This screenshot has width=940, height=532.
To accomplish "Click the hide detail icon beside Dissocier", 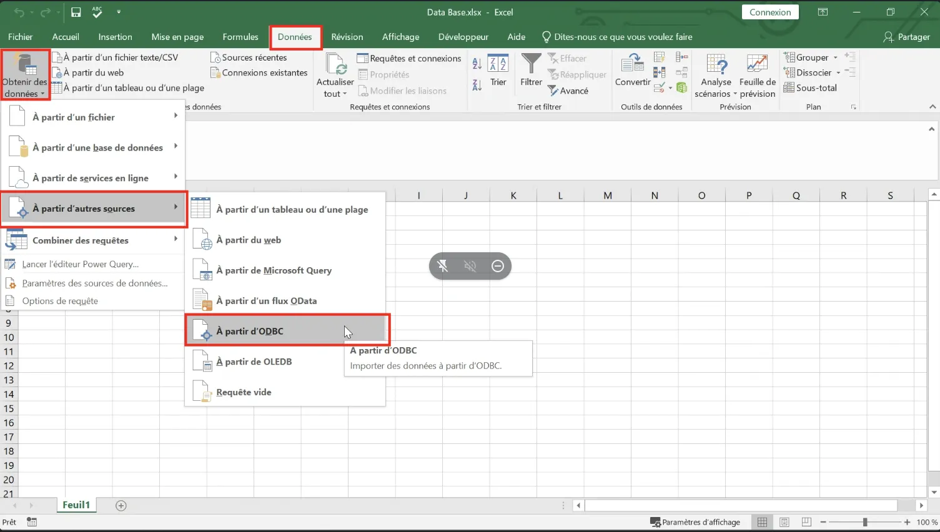I will pos(850,72).
